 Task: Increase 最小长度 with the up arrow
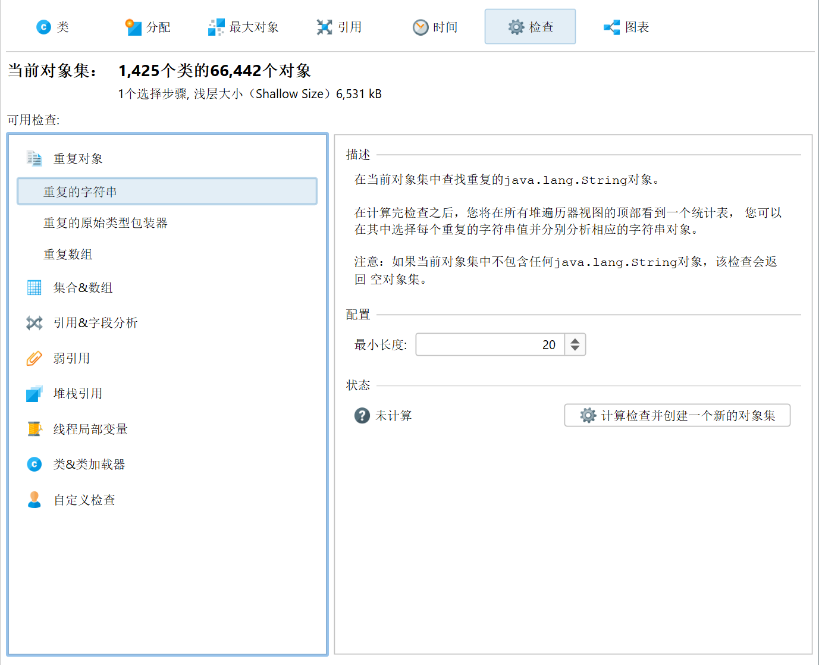pos(575,340)
